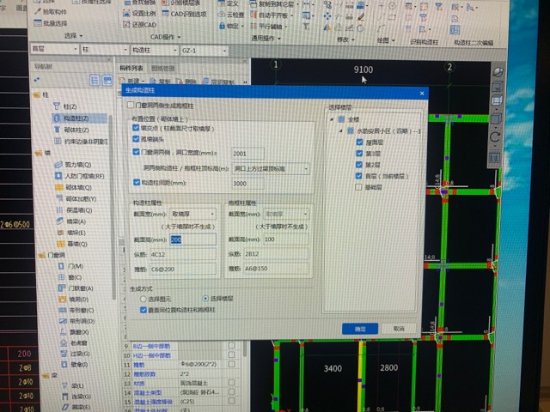Switch to the 图纸管理 tab
The width and height of the screenshot is (550, 412).
pyautogui.click(x=163, y=69)
